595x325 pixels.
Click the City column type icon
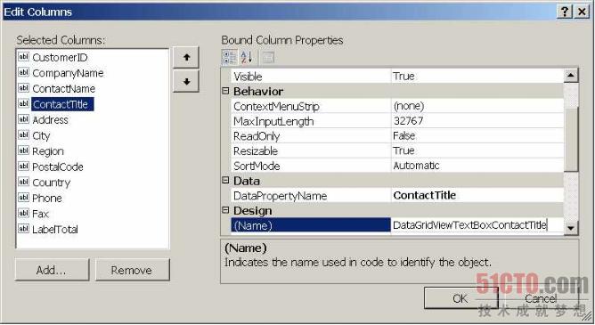[23, 135]
